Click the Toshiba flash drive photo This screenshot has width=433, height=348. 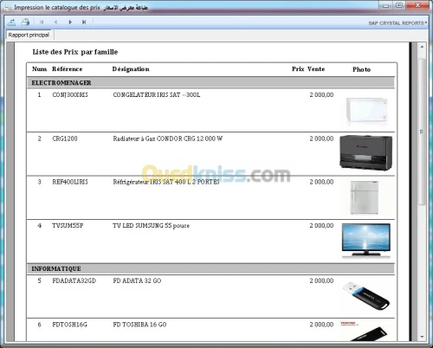point(365,332)
